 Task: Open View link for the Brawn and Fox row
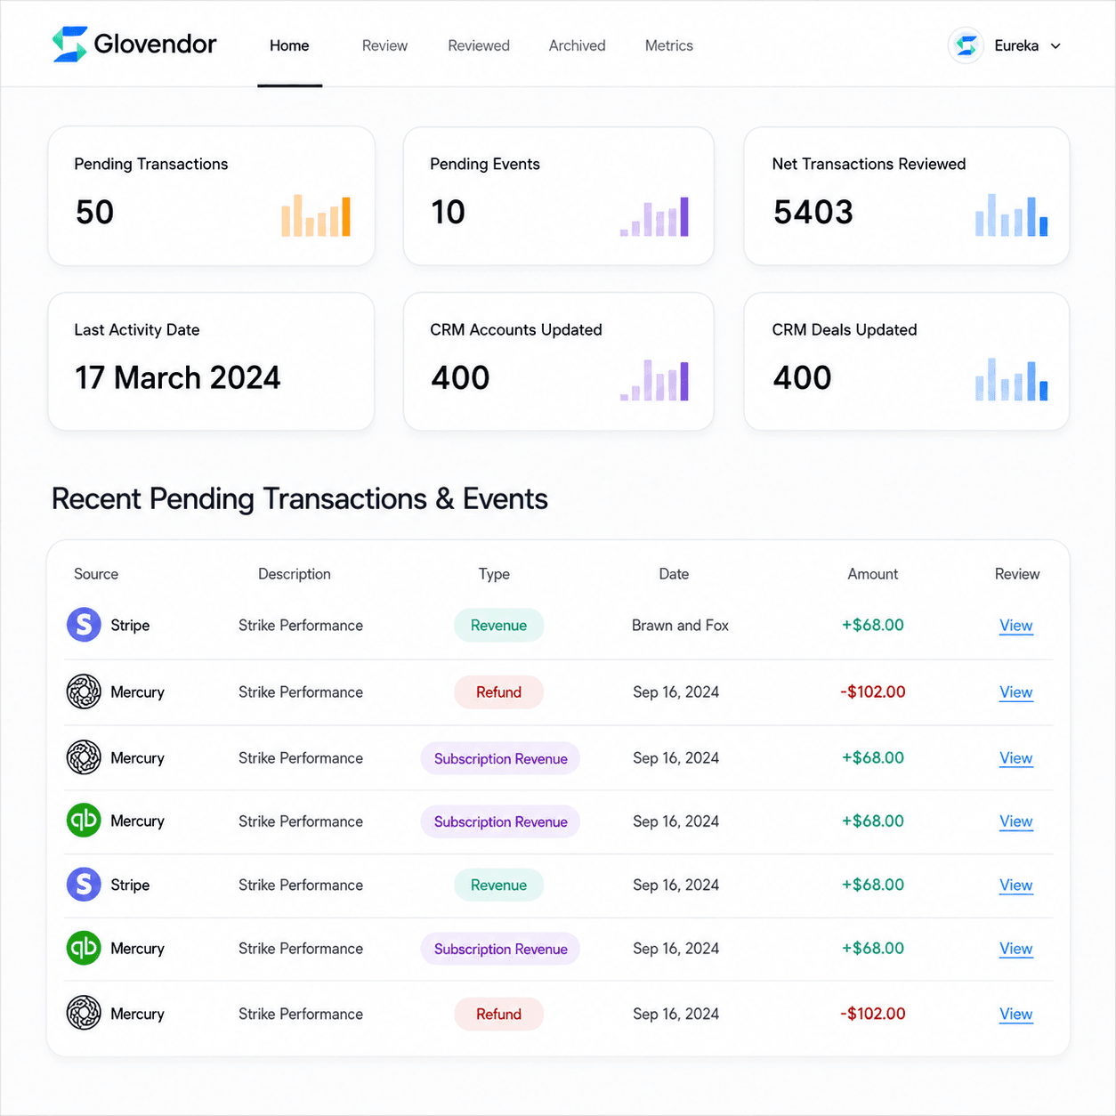[x=1015, y=626]
